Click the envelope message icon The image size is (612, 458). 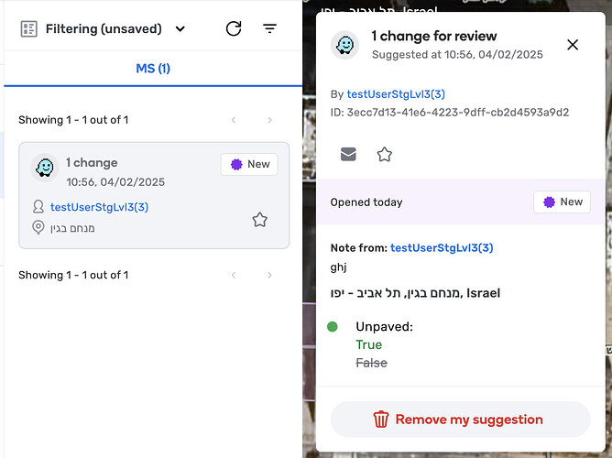point(348,154)
